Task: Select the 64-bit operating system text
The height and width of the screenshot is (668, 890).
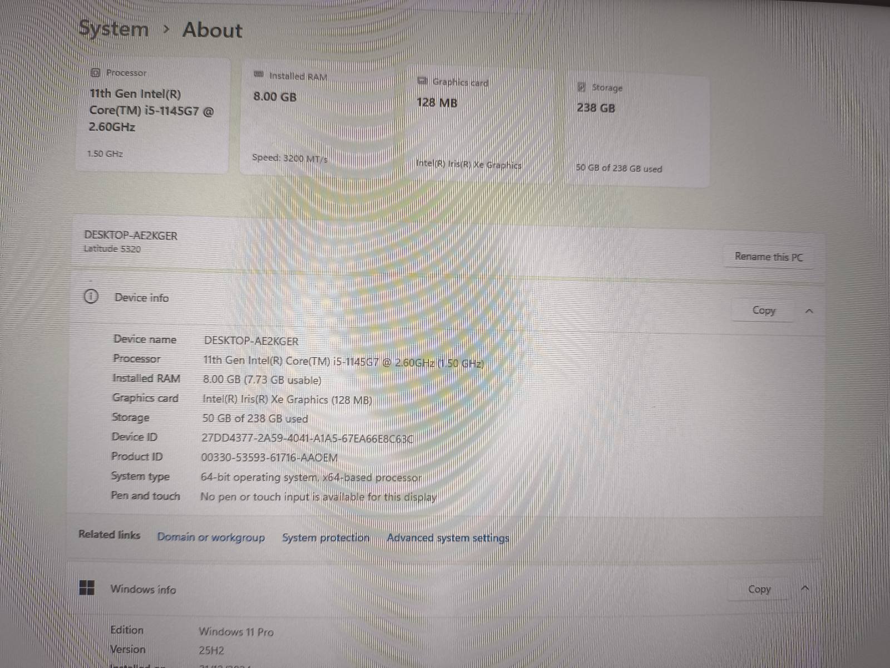Action: (x=311, y=477)
